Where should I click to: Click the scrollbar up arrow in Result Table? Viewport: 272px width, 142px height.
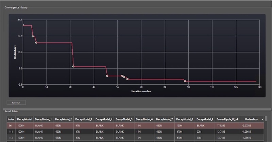(x=266, y=118)
